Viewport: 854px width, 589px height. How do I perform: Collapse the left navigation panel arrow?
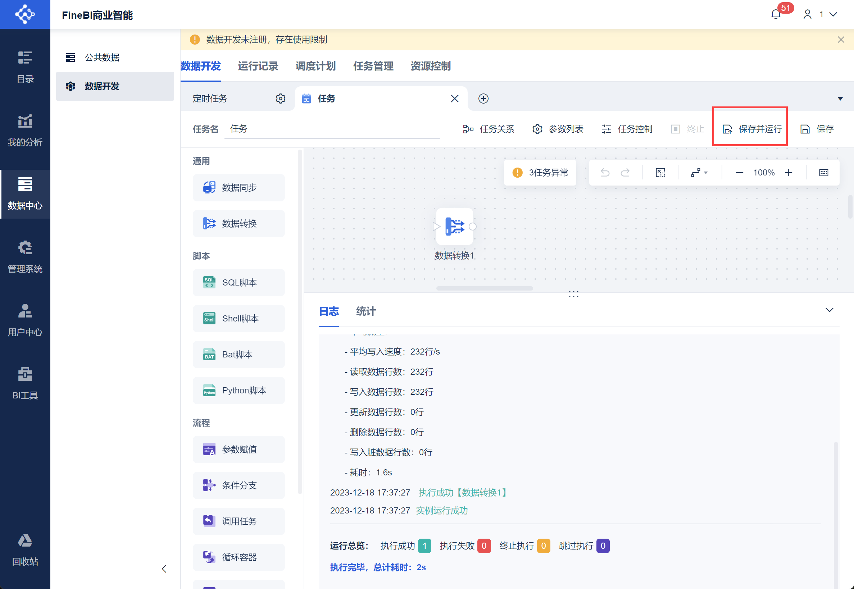pyautogui.click(x=164, y=569)
